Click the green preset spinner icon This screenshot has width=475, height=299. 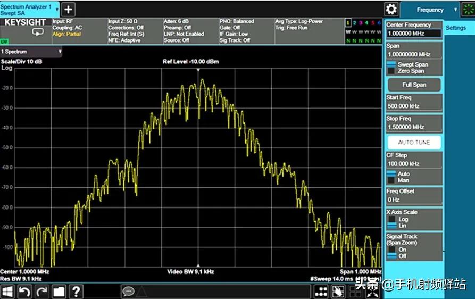(467, 9)
